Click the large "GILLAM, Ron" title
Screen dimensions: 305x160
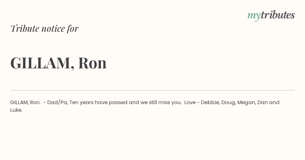(x=58, y=63)
